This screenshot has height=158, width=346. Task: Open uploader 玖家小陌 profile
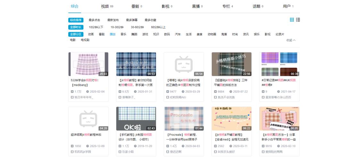point(128,152)
